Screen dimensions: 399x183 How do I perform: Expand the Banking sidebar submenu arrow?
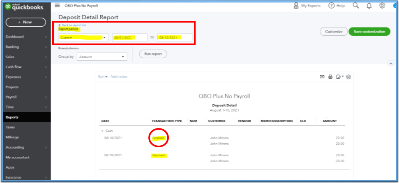46,47
